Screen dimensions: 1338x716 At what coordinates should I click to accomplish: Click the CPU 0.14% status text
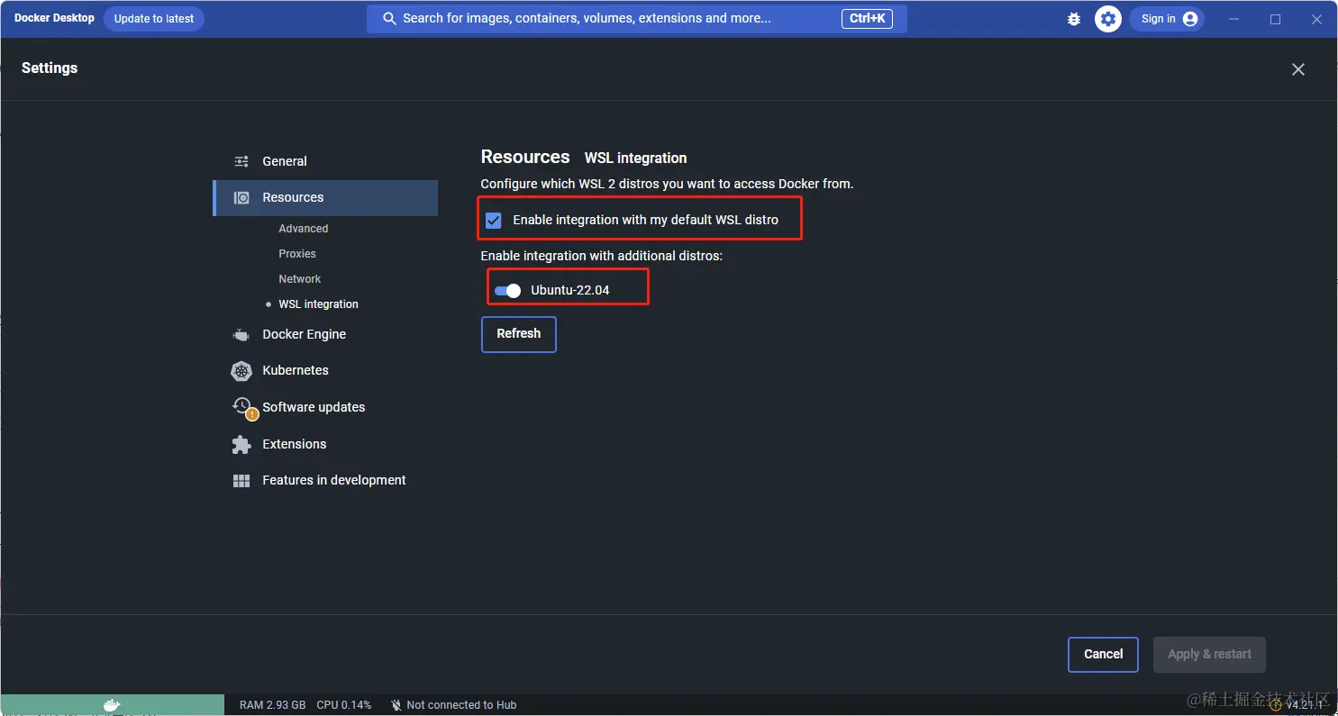pos(344,705)
